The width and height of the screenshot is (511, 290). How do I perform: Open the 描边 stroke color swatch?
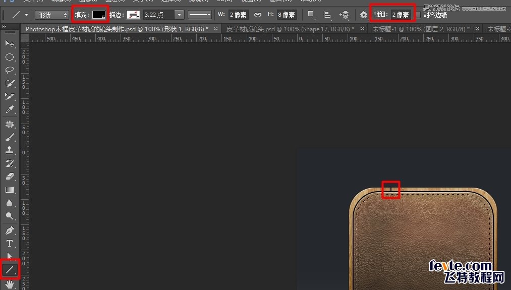pos(133,15)
